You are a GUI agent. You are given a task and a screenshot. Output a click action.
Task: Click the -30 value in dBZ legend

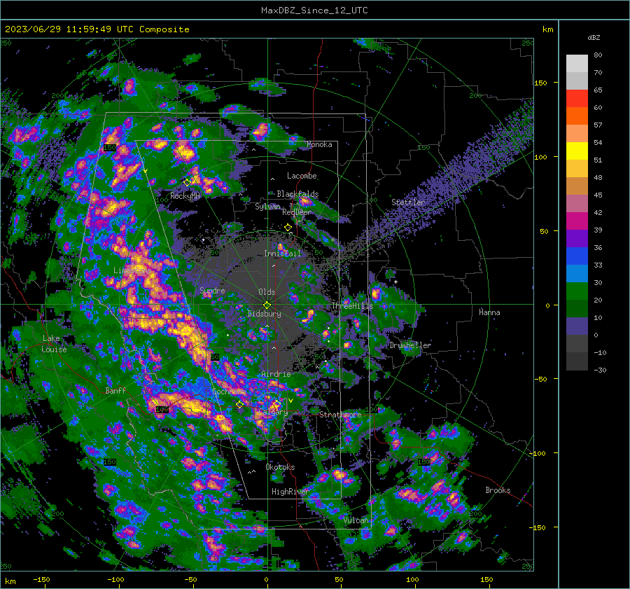[x=600, y=370]
